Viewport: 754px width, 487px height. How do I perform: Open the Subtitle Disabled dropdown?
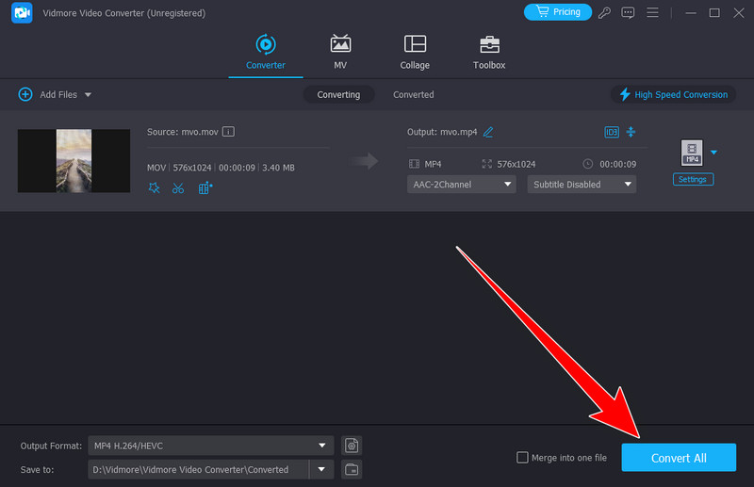[x=582, y=185]
